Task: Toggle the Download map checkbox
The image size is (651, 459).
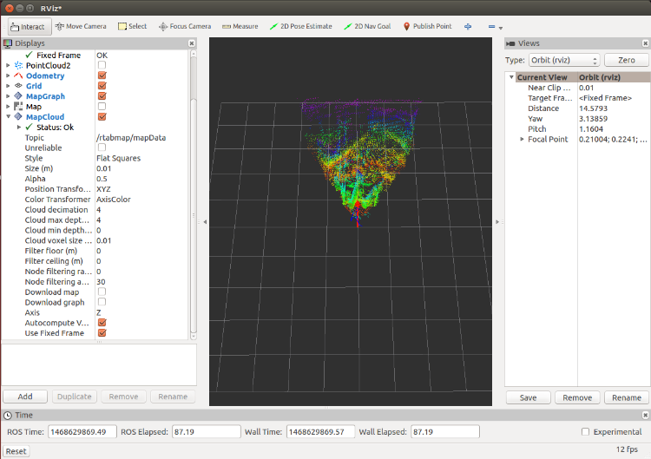Action: (102, 292)
